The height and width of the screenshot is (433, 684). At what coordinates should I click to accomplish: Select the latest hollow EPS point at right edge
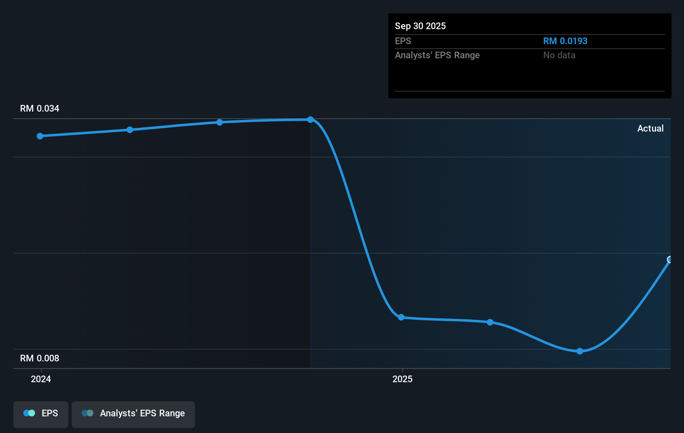coord(670,260)
